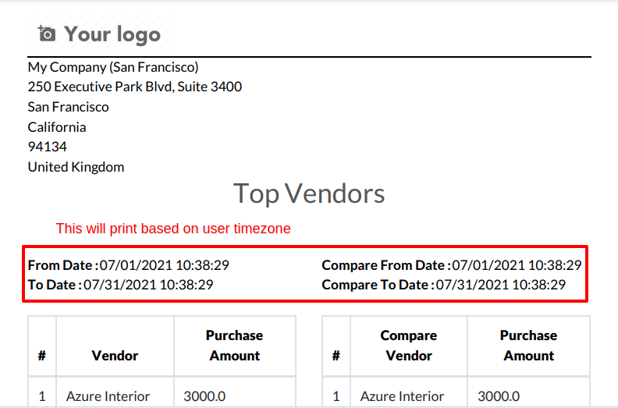Click the address line 250 Executive Park Blvd
Viewport: 618px width, 408px height.
[135, 87]
